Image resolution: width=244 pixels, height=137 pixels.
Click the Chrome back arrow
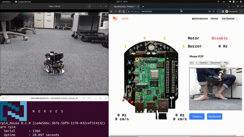coord(112,11)
